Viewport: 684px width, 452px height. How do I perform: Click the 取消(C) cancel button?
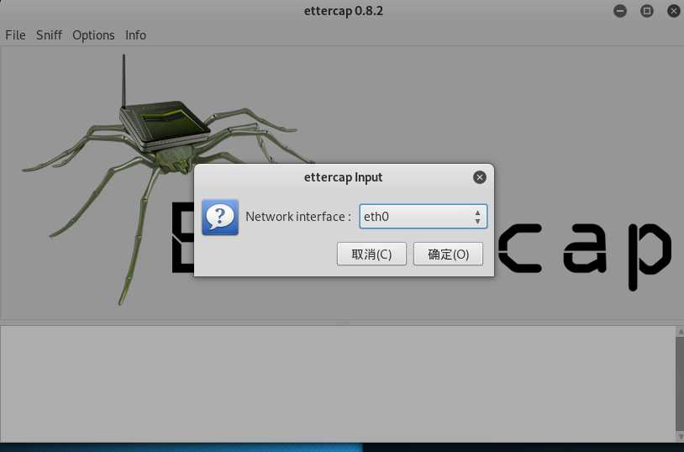click(371, 254)
